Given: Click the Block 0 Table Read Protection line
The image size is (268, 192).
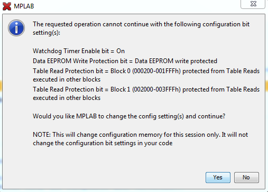Looking at the screenshot, I should click(146, 75).
